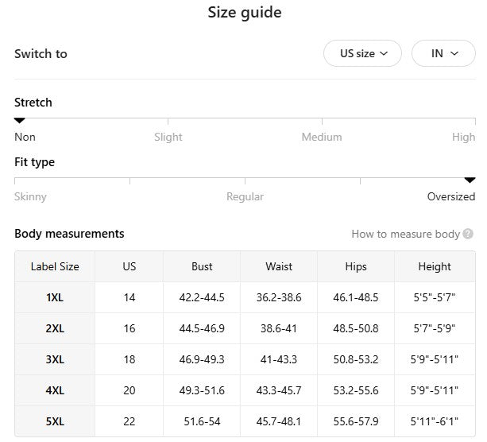Viewport: 487px width, 442px height.
Task: Select the 4XL label size row
Action: tap(55, 391)
